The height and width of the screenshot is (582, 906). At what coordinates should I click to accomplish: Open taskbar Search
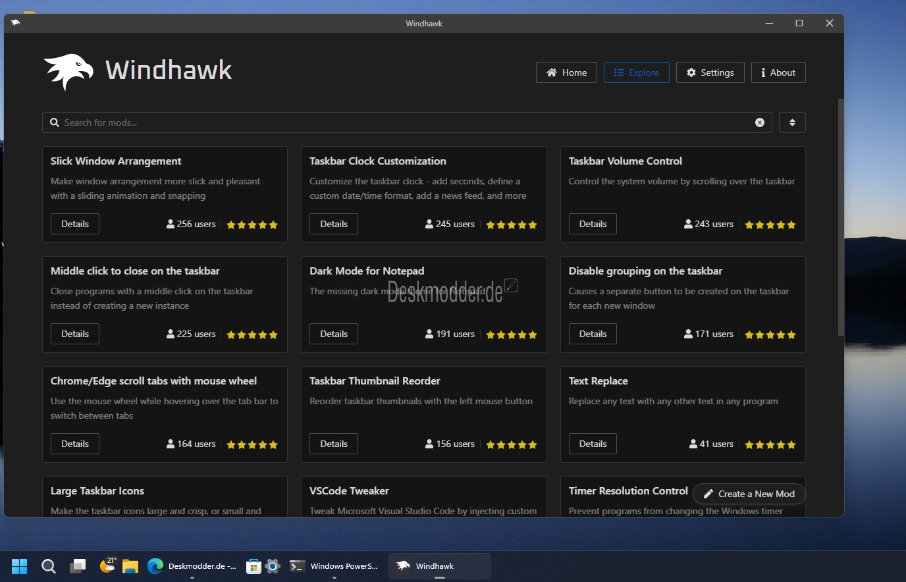[49, 566]
